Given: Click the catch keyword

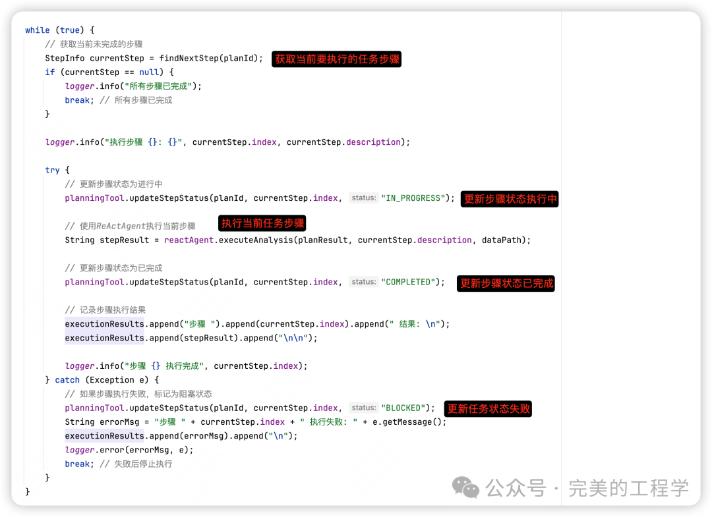Looking at the screenshot, I should [67, 380].
